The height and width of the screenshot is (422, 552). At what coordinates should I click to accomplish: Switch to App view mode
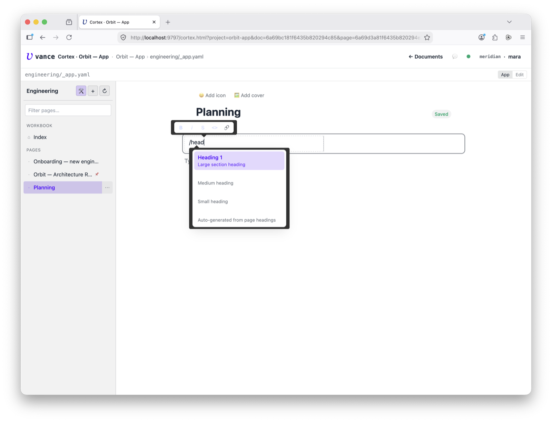pos(505,74)
